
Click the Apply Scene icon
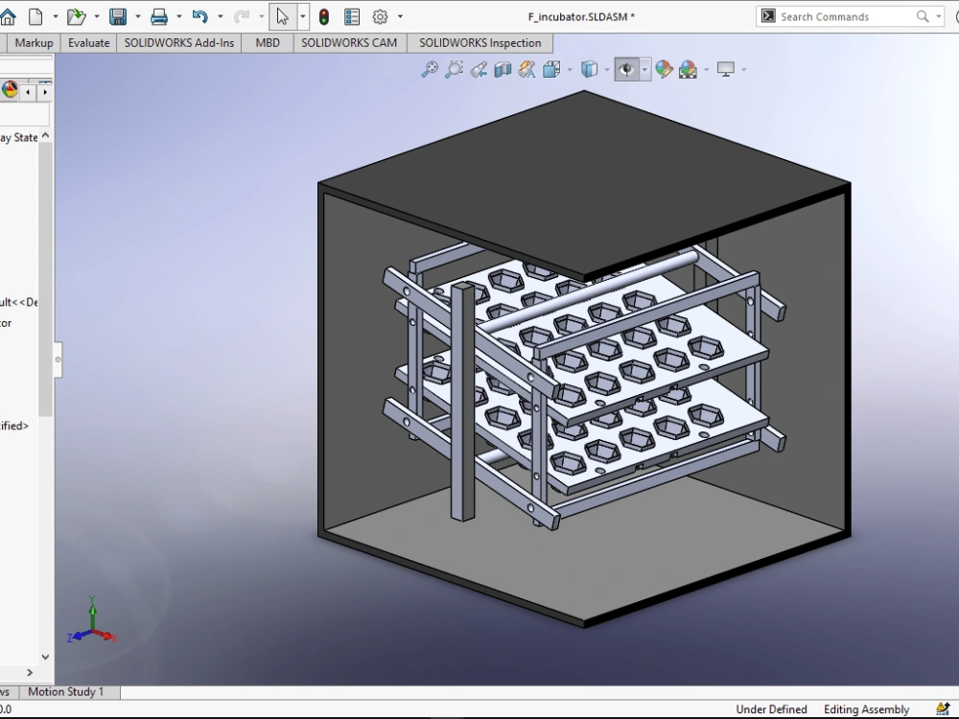pyautogui.click(x=686, y=69)
